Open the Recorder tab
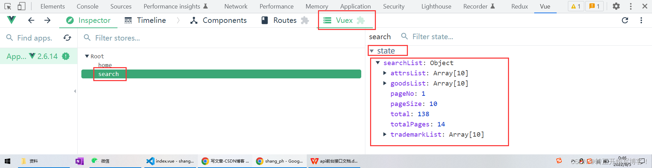Viewport: 652px width, 168px height. click(x=479, y=6)
